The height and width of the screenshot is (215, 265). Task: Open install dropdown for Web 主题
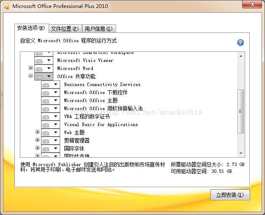point(50,132)
